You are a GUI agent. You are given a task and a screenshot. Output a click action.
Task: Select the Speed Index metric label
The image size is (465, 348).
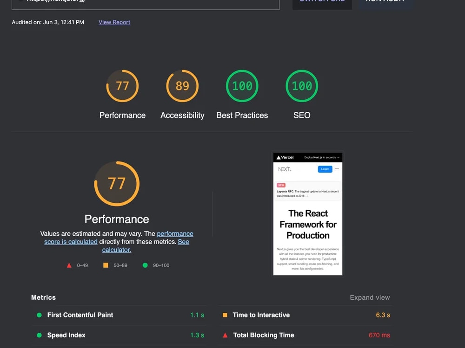(66, 335)
